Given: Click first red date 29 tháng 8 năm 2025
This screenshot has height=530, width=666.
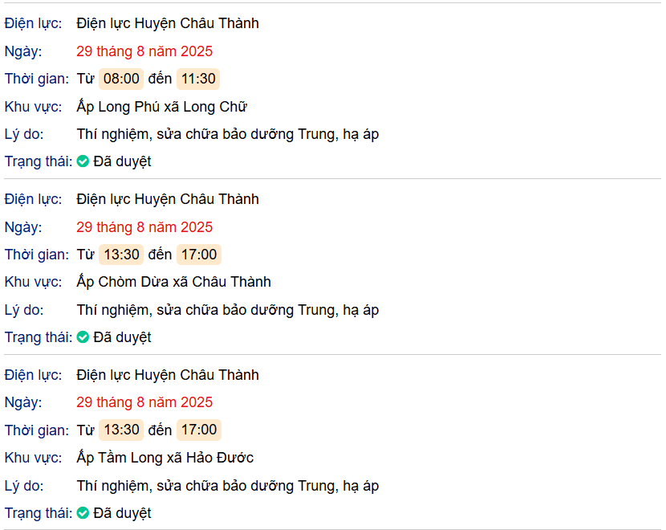Looking at the screenshot, I should click(x=144, y=51).
